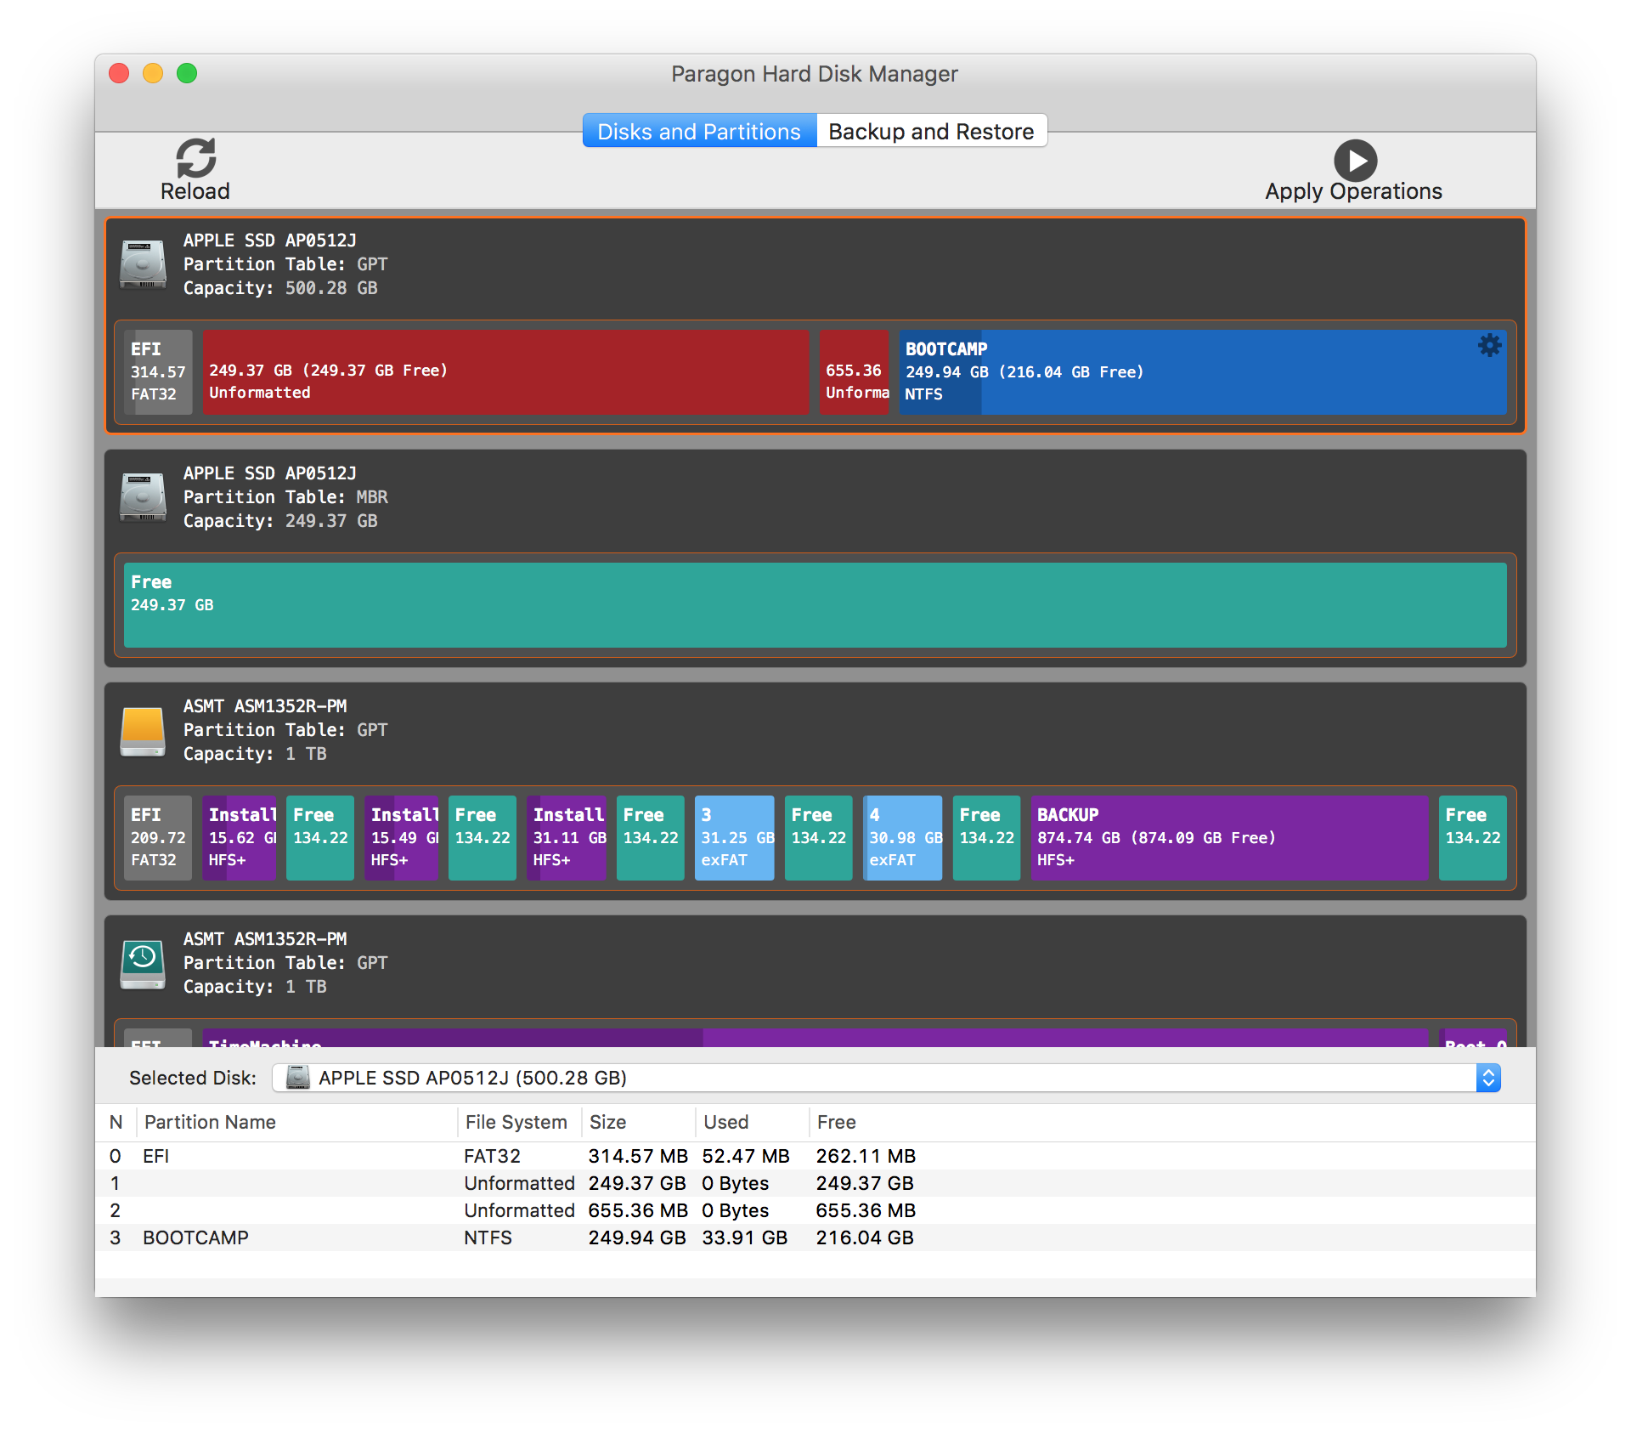Image resolution: width=1631 pixels, height=1433 pixels.
Task: Click the 33.91 GB used value
Action: tap(745, 1238)
